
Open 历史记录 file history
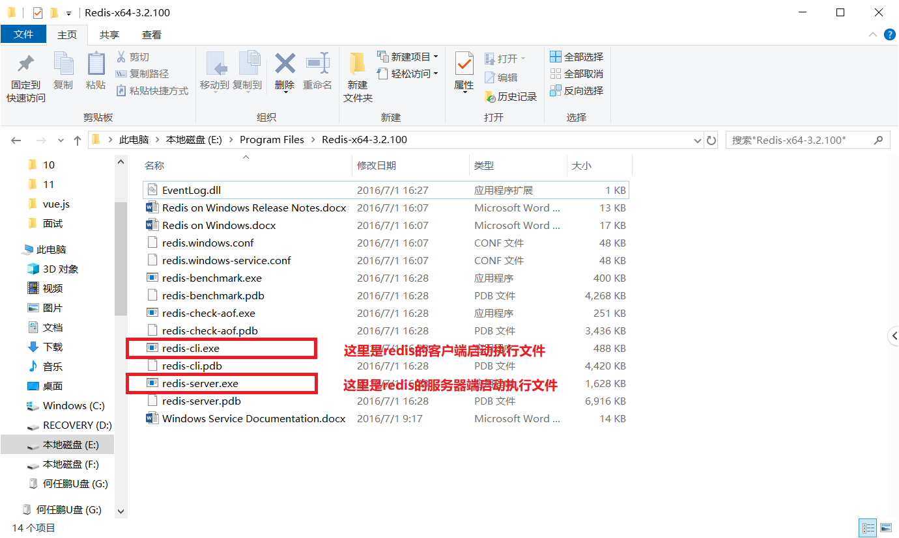[x=511, y=97]
